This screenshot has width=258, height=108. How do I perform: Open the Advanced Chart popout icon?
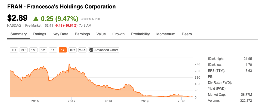(91, 50)
